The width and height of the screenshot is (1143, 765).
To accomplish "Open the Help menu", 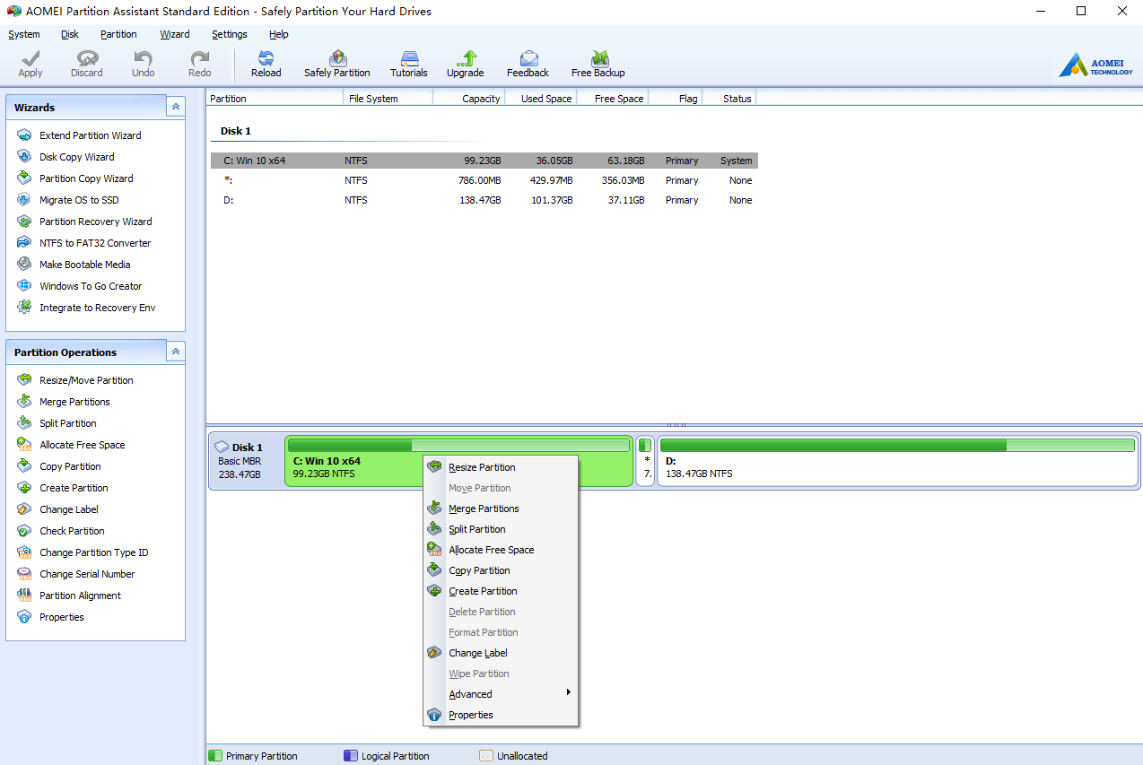I will click(x=279, y=34).
